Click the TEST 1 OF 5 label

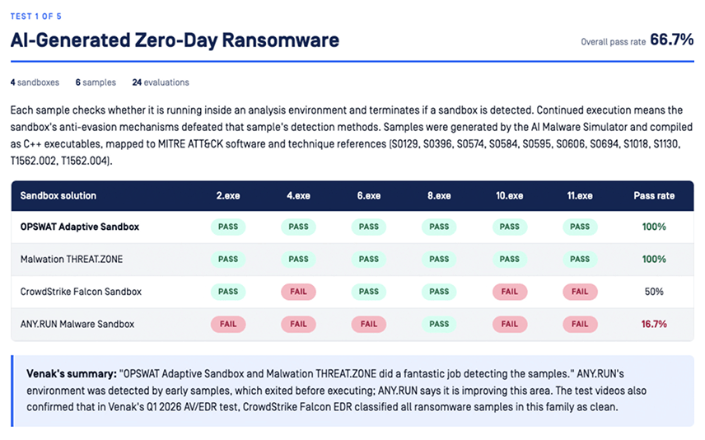coord(36,16)
